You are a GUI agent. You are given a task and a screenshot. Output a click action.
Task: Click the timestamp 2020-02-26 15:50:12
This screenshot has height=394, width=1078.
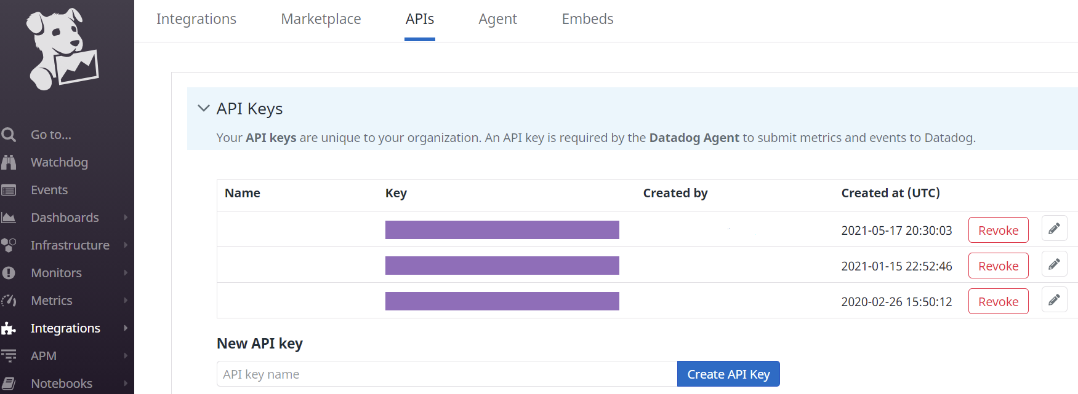coord(896,302)
